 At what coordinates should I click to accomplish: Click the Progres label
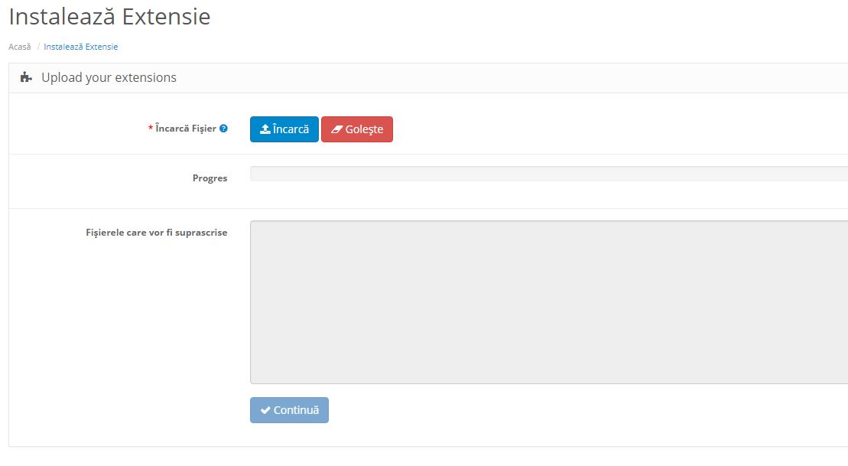pos(210,178)
